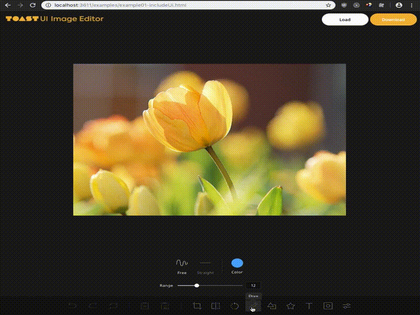Open the Filter panel

[345, 306]
